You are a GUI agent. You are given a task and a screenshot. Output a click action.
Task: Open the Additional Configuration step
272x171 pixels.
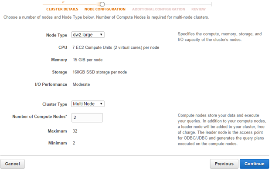tap(159, 9)
